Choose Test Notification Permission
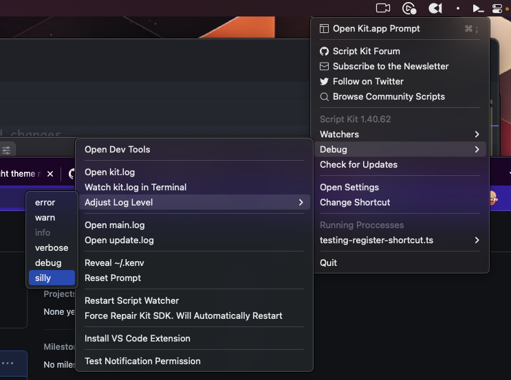 tap(194, 361)
